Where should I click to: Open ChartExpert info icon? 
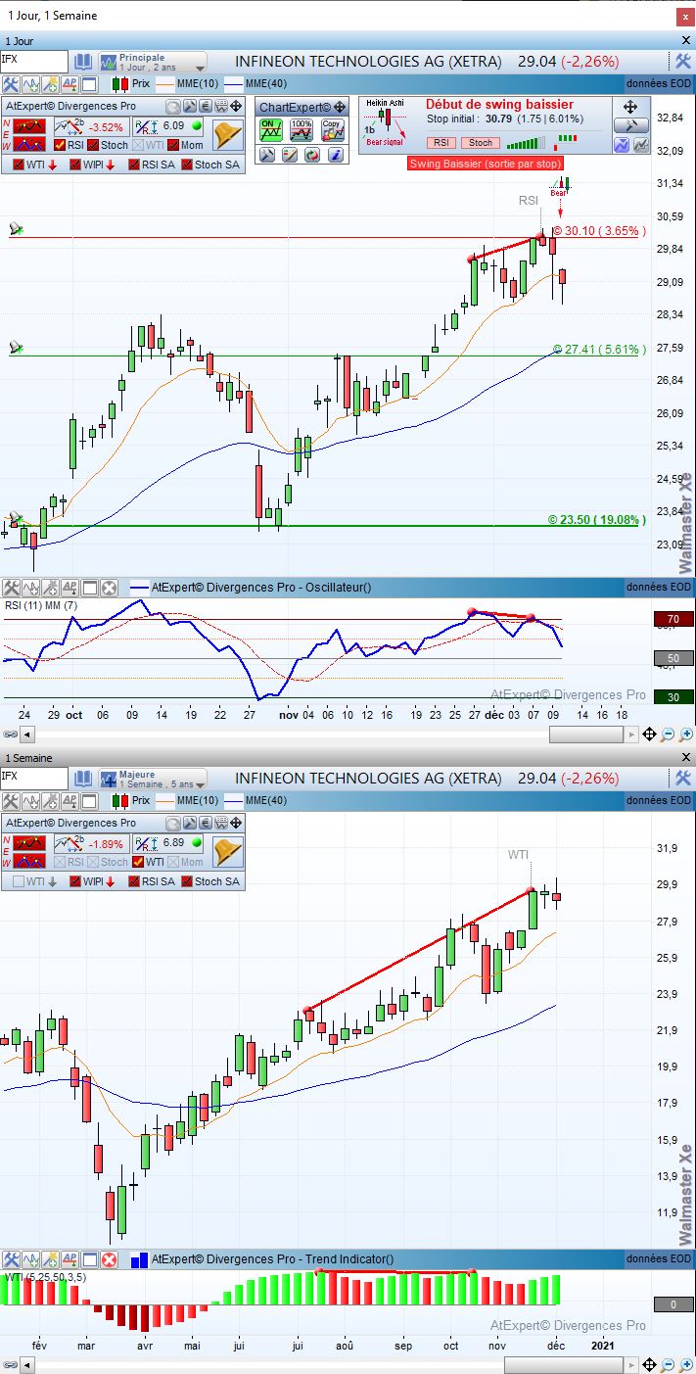(334, 155)
